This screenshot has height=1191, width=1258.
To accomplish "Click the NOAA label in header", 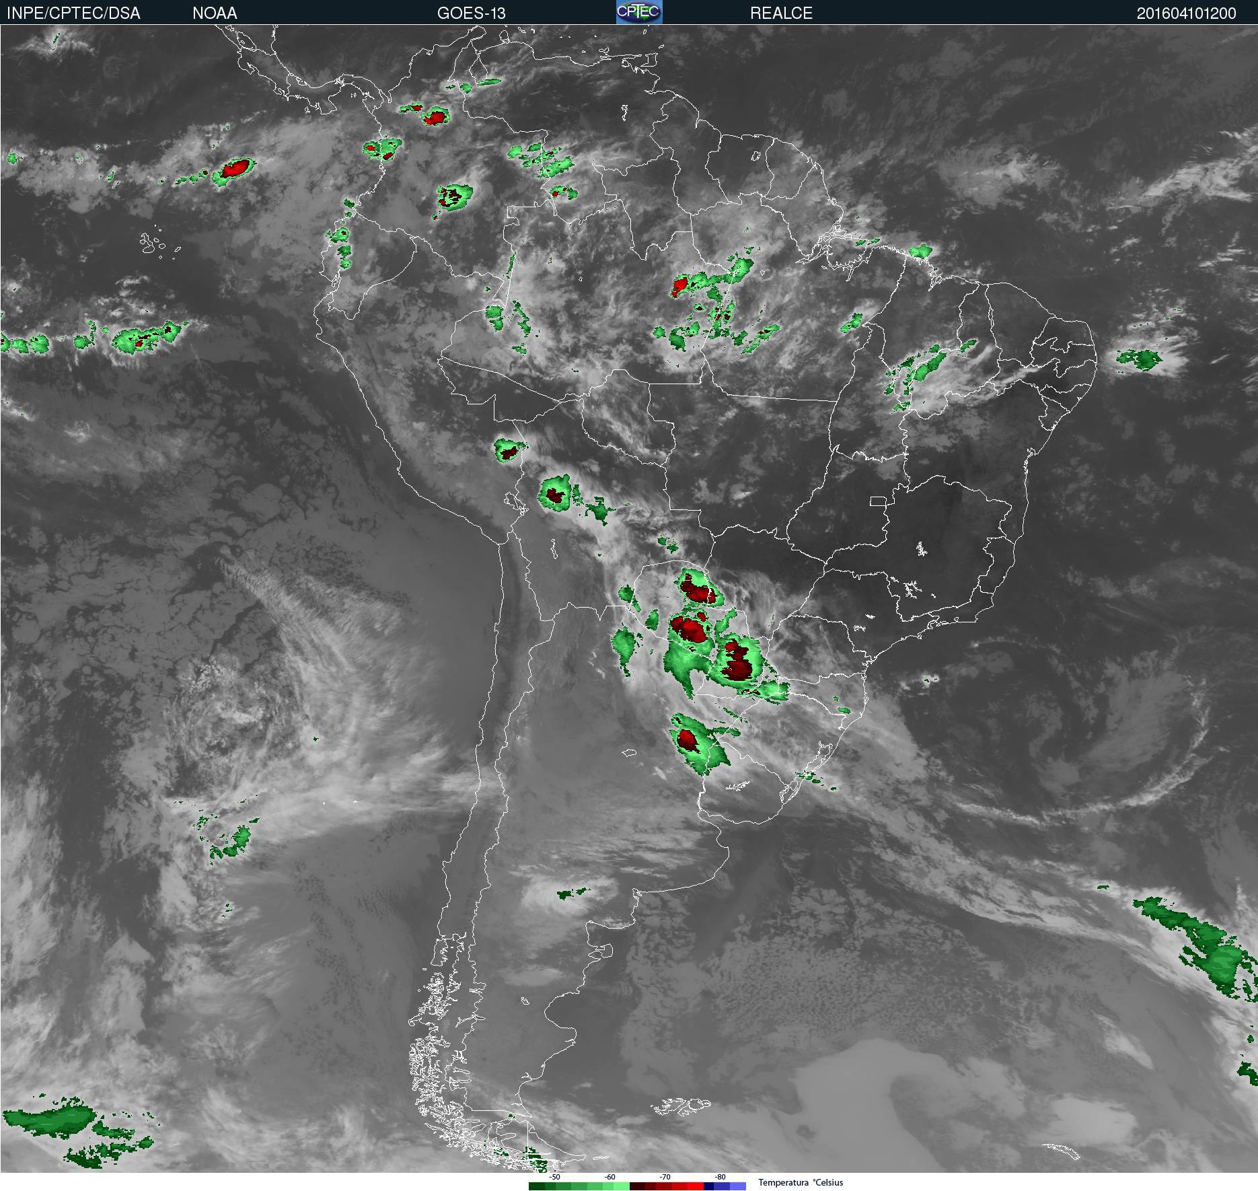I will click(x=215, y=13).
